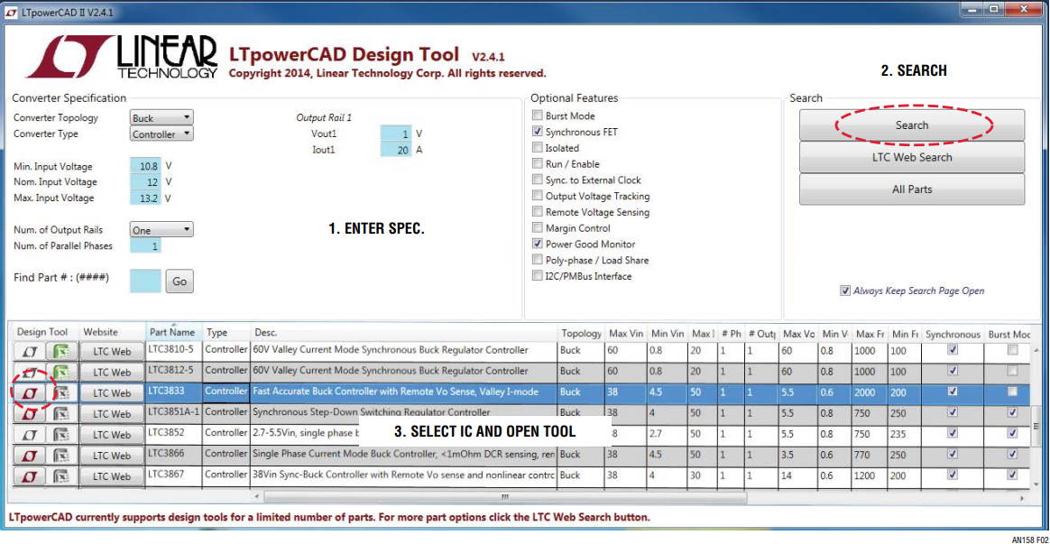Launch design tool icon for LTC3867
This screenshot has width=1050, height=544.
coord(30,476)
